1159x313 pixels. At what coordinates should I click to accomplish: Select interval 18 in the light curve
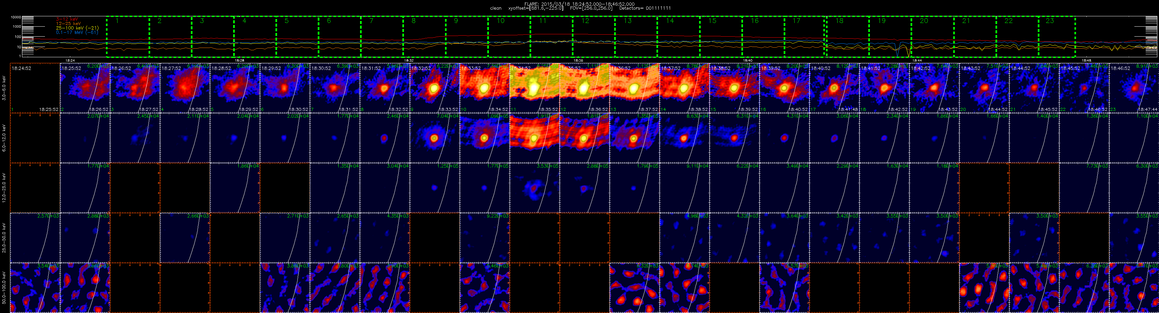coord(848,37)
